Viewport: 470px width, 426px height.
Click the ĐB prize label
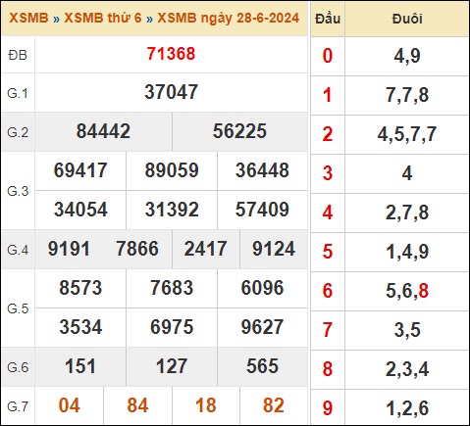pos(18,55)
